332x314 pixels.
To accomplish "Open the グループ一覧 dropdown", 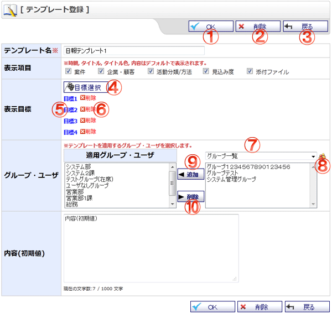I will pos(261,156).
